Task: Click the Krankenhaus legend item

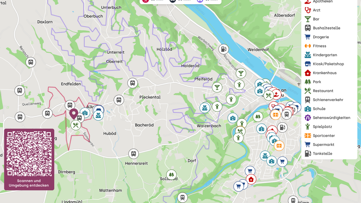Action: 324,73
